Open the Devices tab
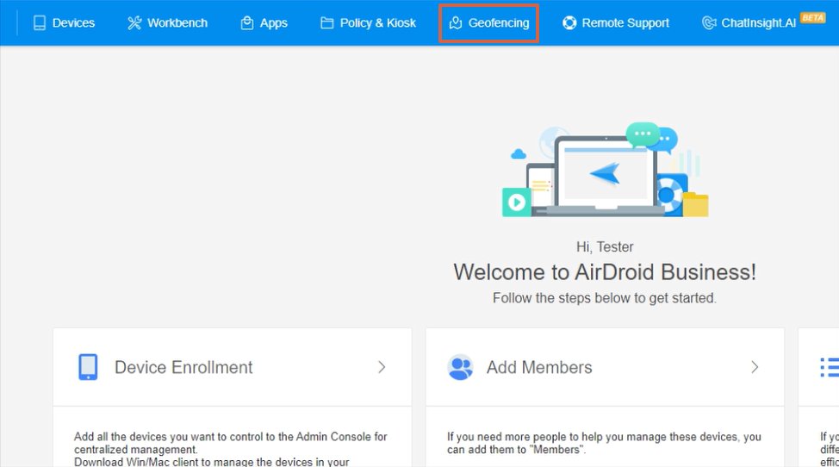Screen dimensions: 839x467 pyautogui.click(x=64, y=23)
